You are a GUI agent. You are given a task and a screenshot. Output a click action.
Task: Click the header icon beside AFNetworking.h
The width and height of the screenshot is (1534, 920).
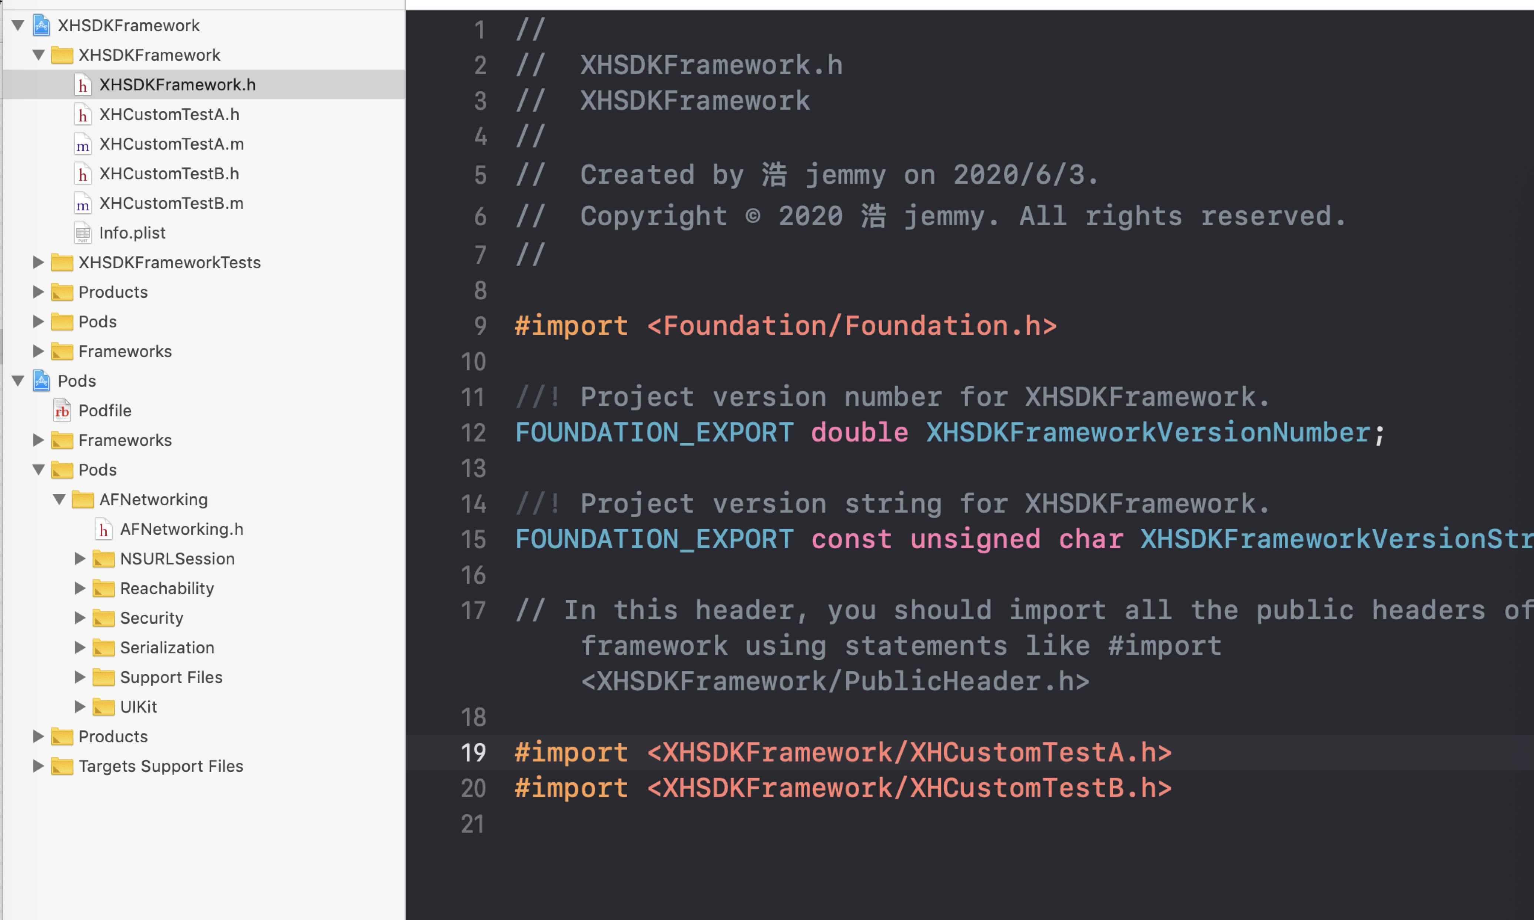(103, 529)
